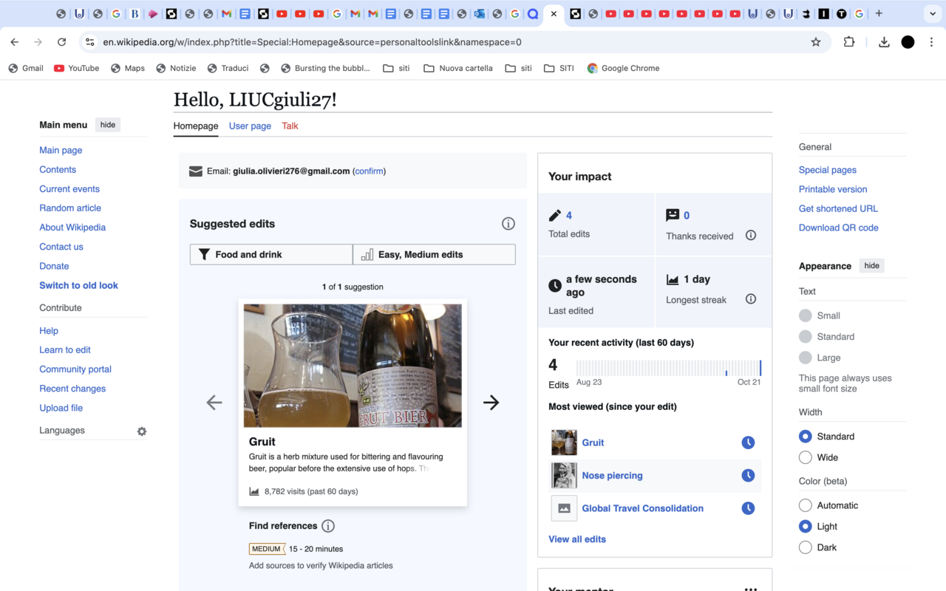
Task: Select Standard text size radio
Action: tap(806, 336)
